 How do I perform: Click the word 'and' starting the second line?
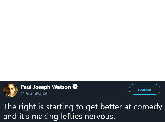click(10, 116)
